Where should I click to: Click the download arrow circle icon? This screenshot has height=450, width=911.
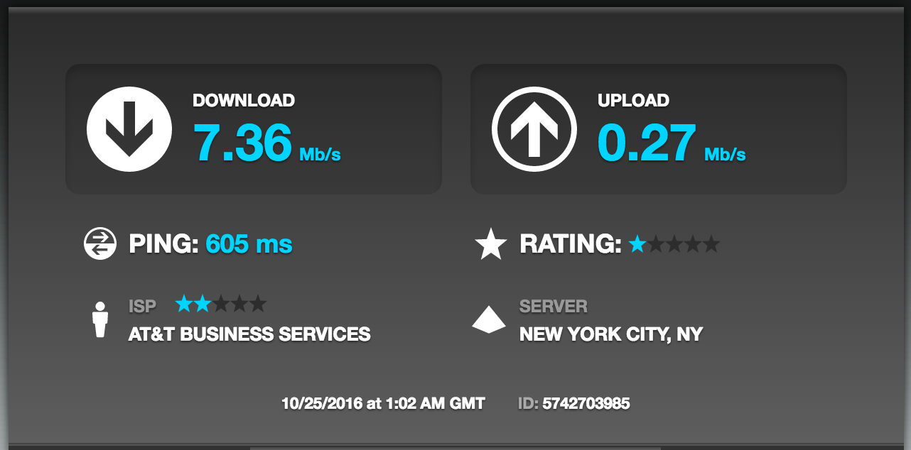point(129,129)
